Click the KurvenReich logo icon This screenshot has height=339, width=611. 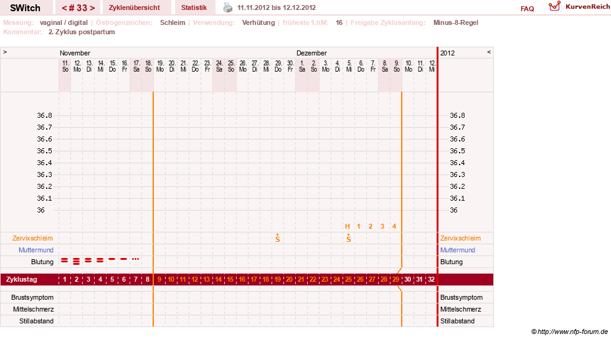pyautogui.click(x=554, y=6)
